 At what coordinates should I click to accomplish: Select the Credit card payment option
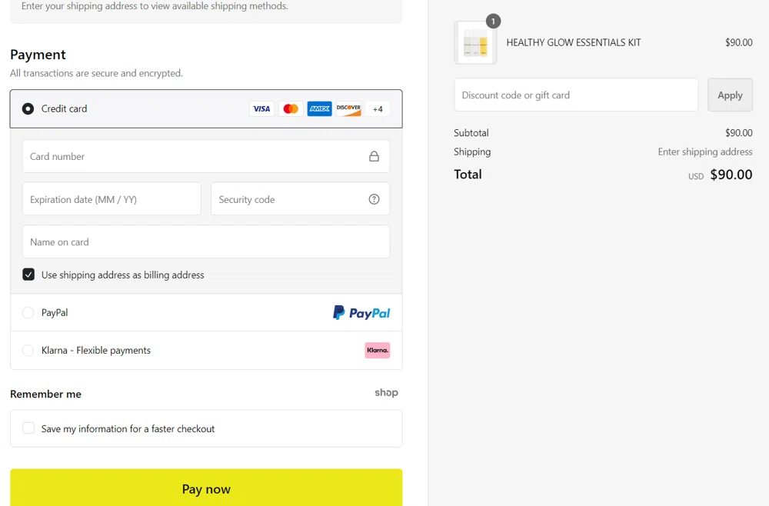click(x=28, y=108)
